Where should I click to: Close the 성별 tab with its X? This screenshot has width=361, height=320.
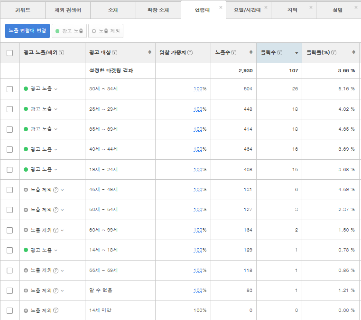coord(356,8)
